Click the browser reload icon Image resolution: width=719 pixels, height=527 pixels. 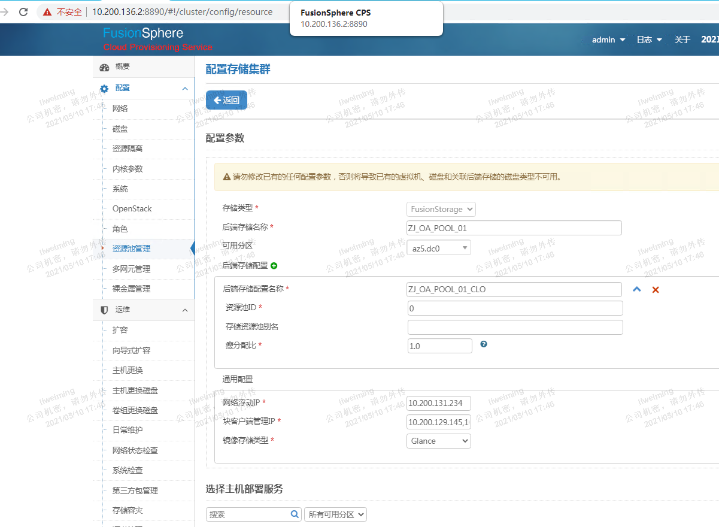point(23,11)
